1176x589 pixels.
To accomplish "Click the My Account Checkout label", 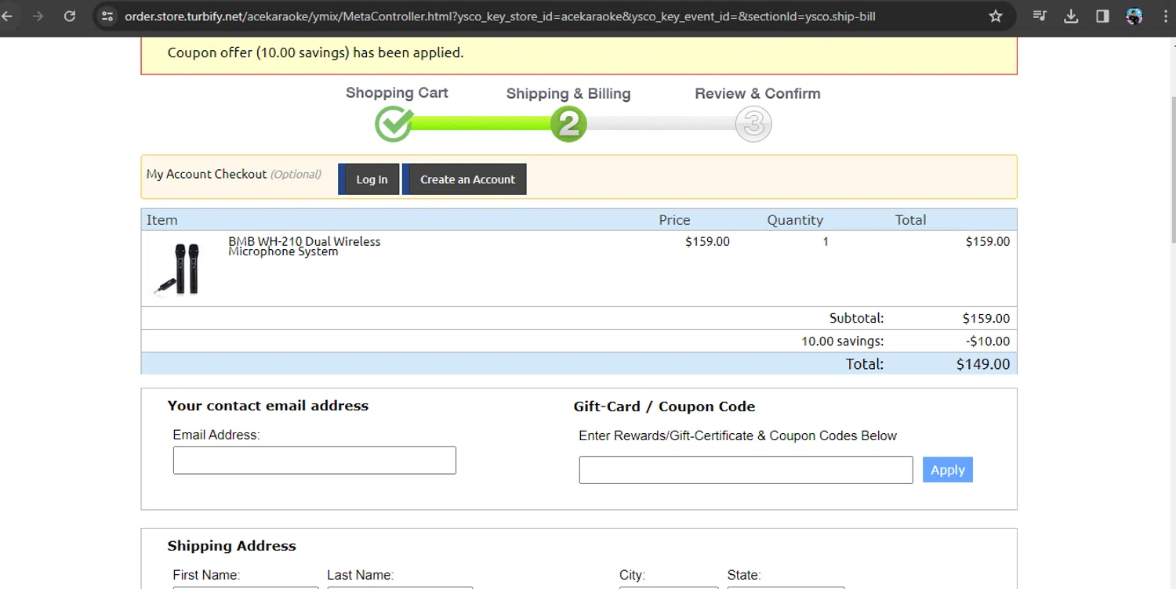I will (x=207, y=174).
